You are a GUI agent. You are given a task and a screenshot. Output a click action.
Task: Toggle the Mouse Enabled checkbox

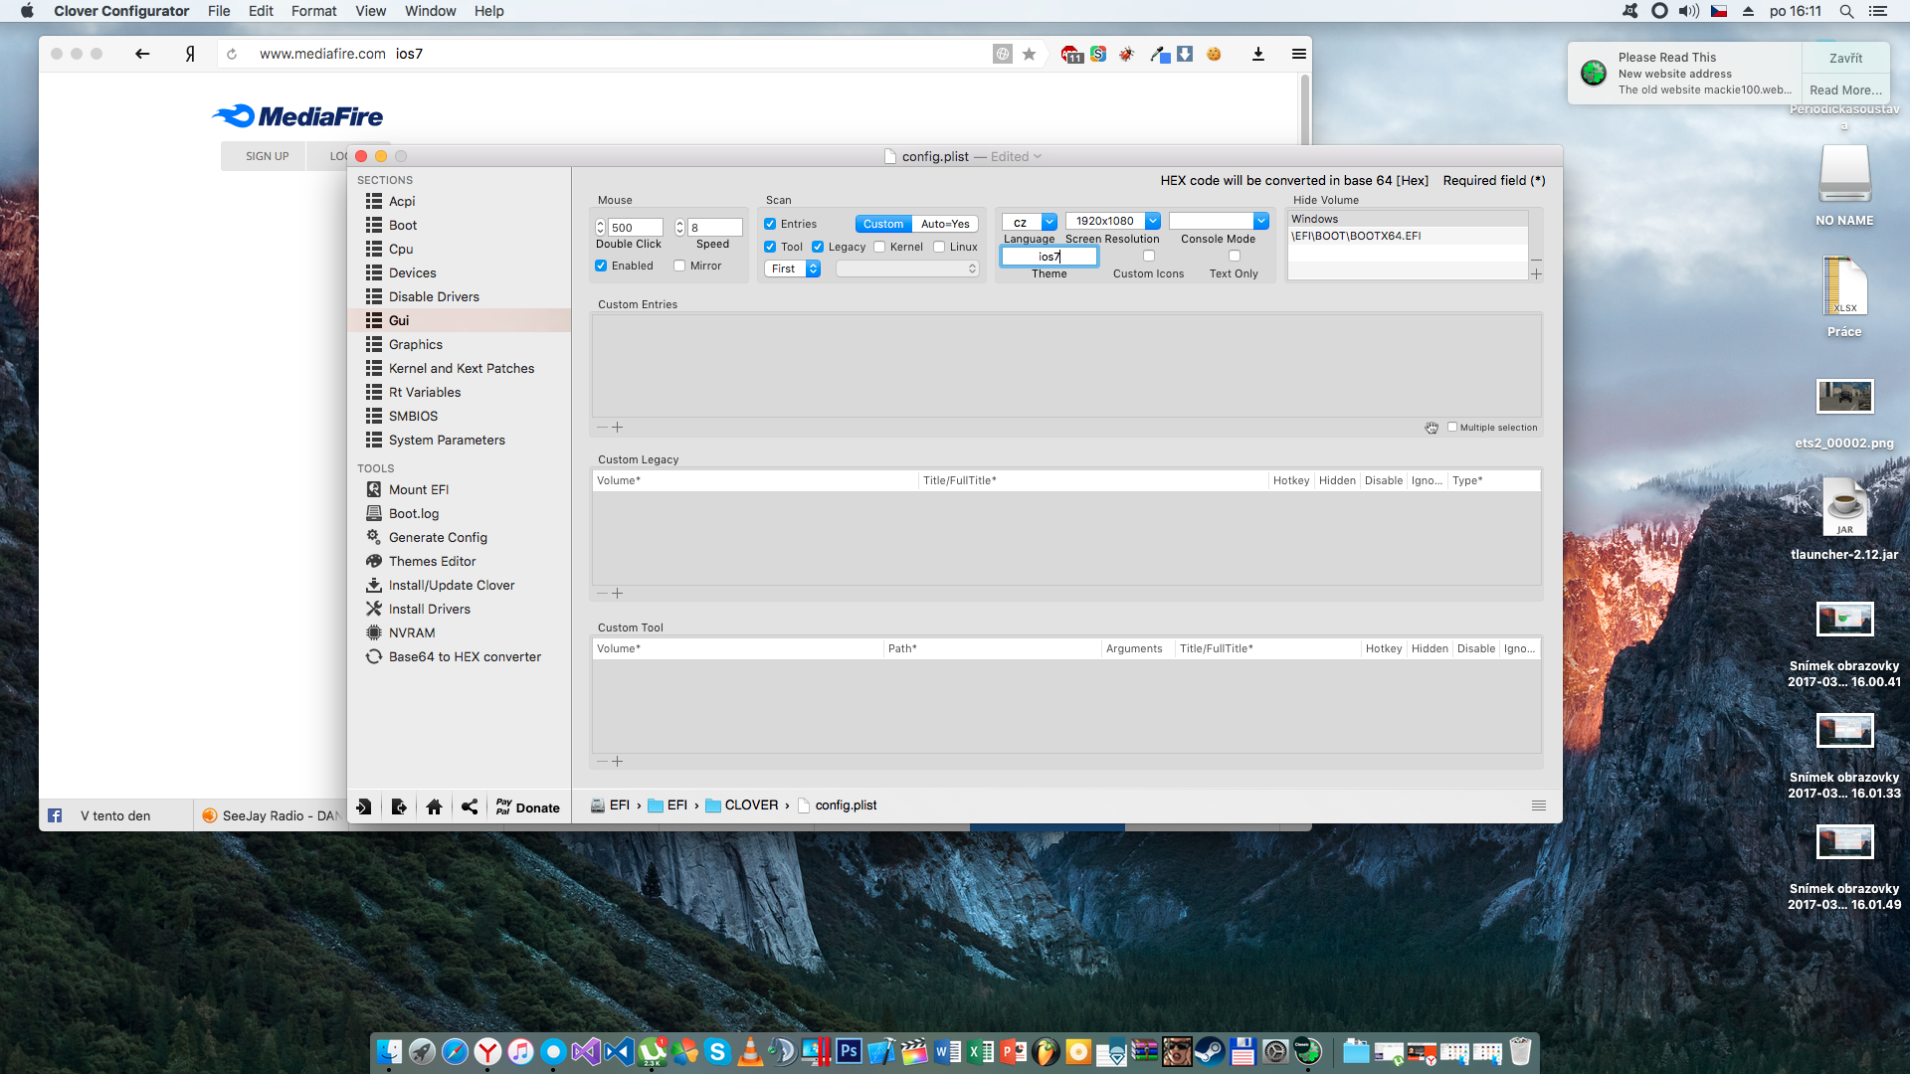click(x=601, y=266)
